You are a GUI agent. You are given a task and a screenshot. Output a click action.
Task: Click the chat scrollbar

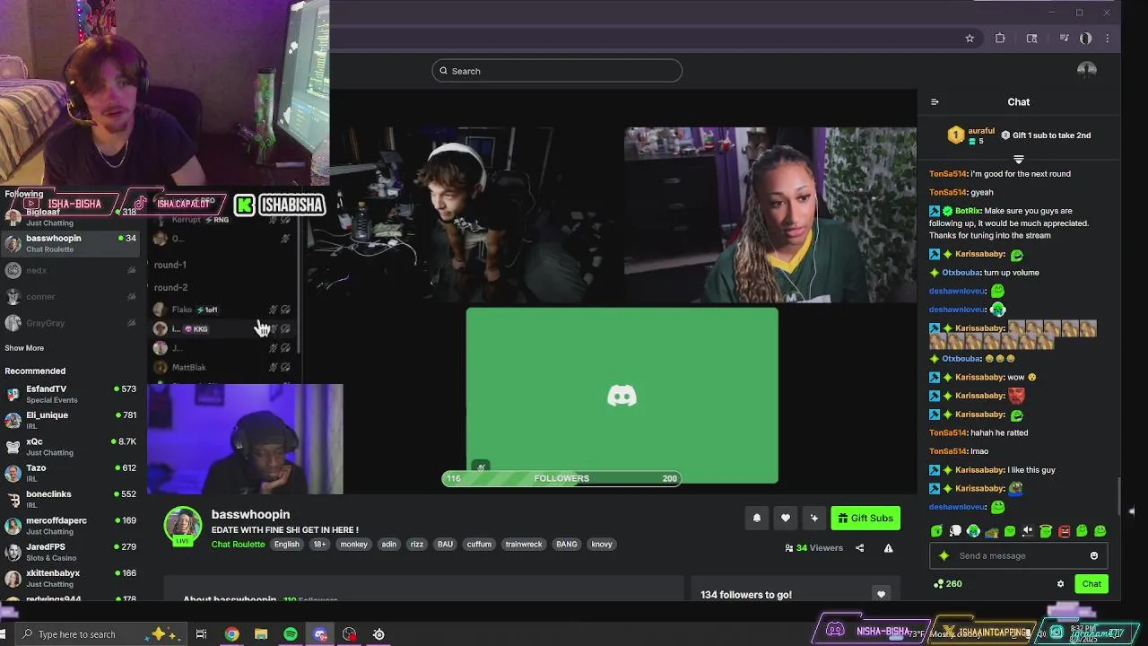click(1118, 498)
